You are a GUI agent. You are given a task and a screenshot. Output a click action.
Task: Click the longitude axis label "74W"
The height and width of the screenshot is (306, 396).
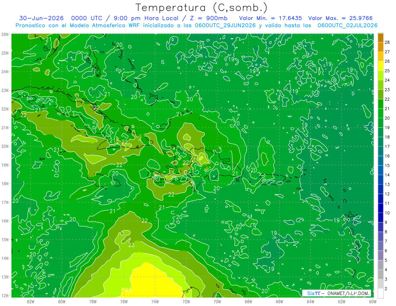155,301
